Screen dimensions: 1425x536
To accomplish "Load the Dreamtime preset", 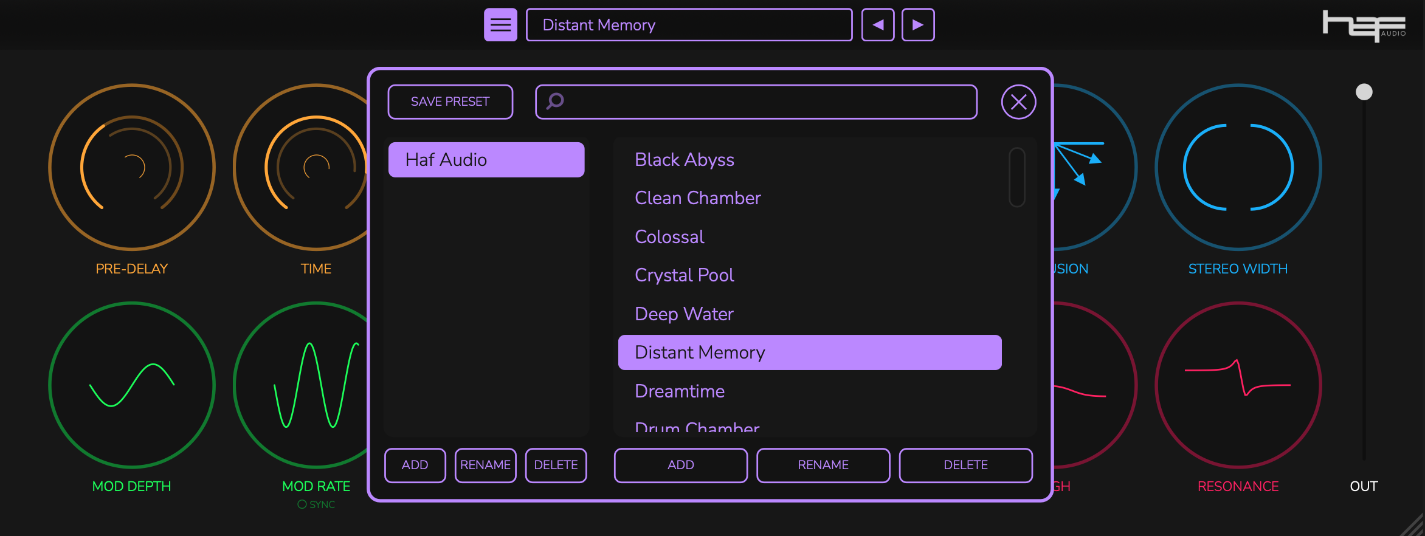I will click(680, 391).
